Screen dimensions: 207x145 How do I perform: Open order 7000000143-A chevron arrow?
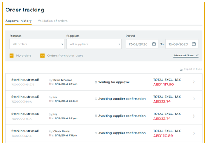194,116
